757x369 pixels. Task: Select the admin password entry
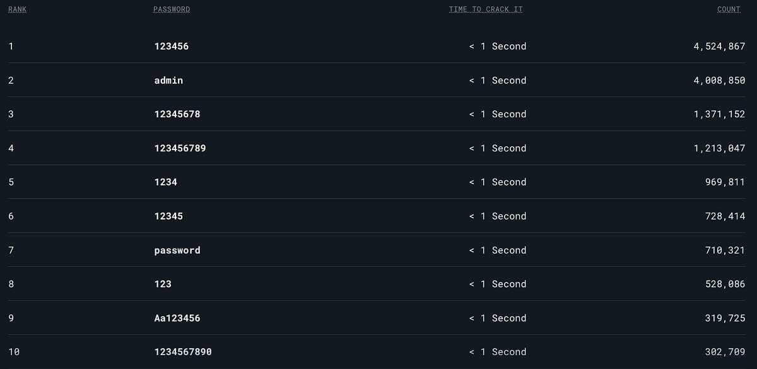coord(168,80)
